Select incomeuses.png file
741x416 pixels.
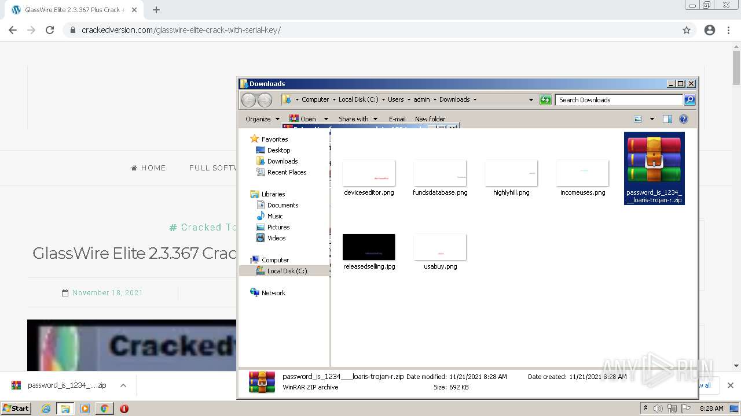click(582, 179)
